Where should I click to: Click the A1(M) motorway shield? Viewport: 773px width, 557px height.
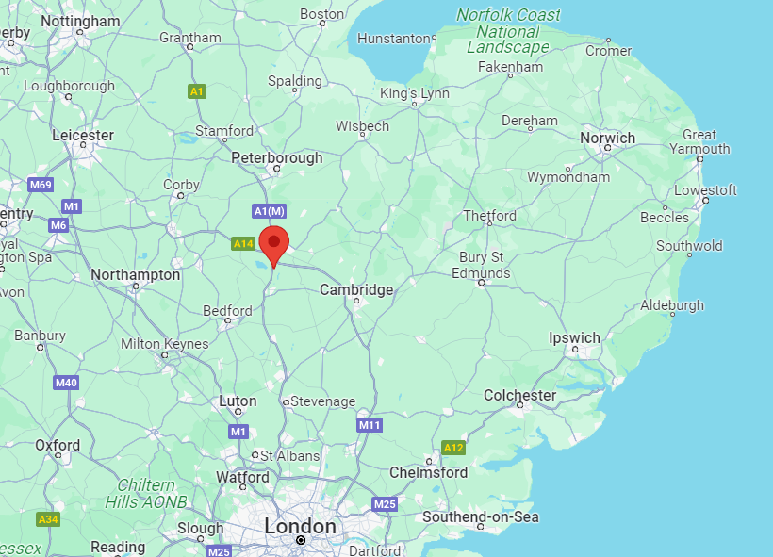(x=269, y=211)
